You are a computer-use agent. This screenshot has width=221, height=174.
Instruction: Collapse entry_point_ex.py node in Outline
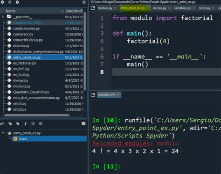click(3, 133)
